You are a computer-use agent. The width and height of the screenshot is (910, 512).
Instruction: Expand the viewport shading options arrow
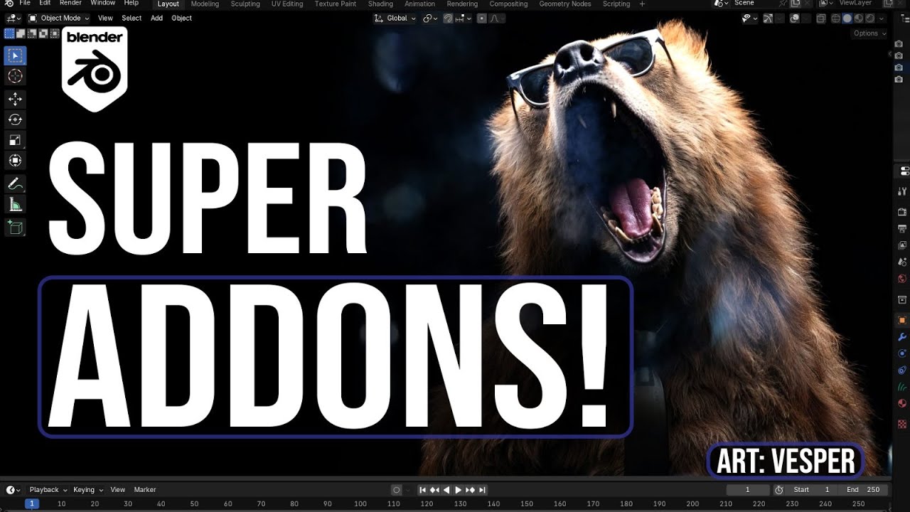(x=882, y=18)
